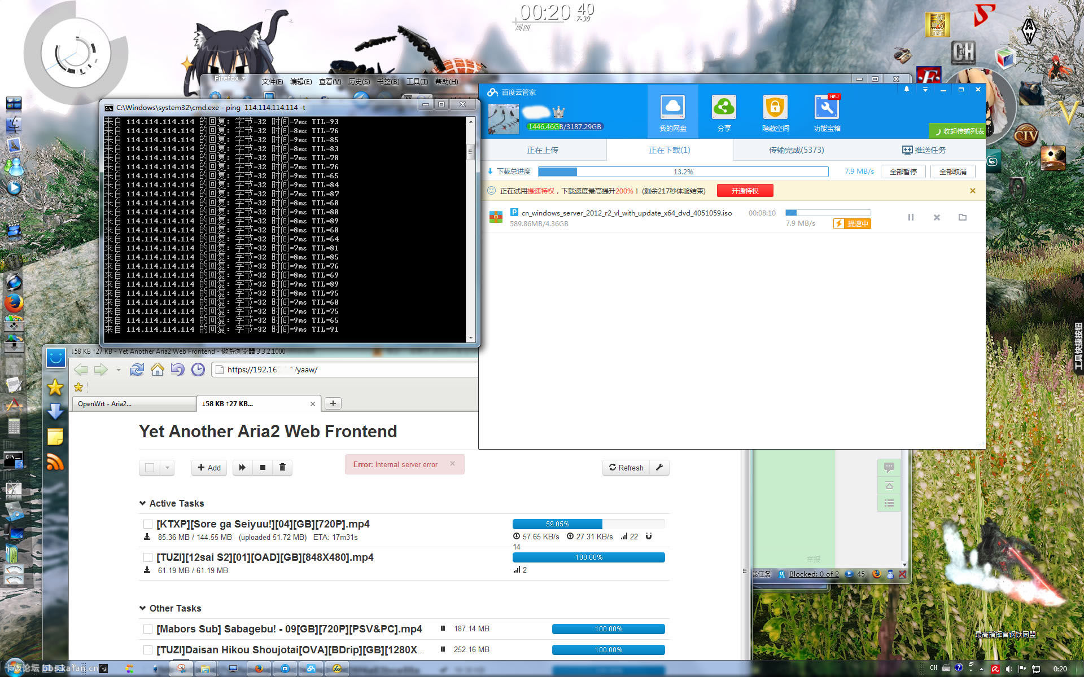1084x677 pixels.
Task: Click the Maxthon address bar
Action: pyautogui.click(x=344, y=370)
